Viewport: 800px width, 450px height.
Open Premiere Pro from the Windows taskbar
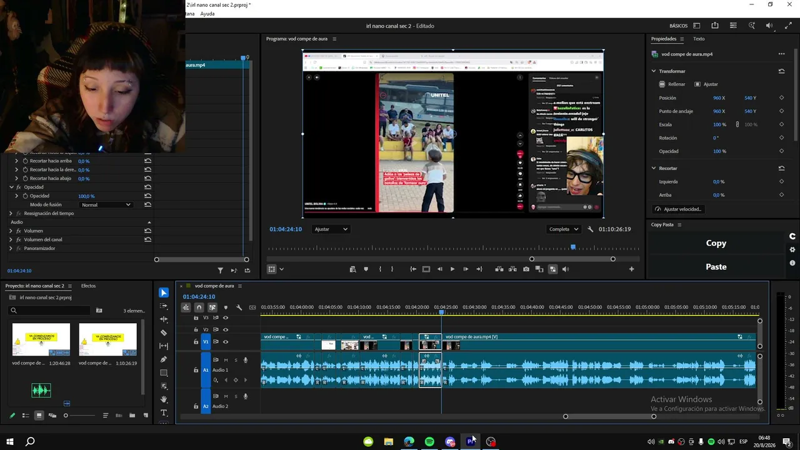[x=471, y=442]
